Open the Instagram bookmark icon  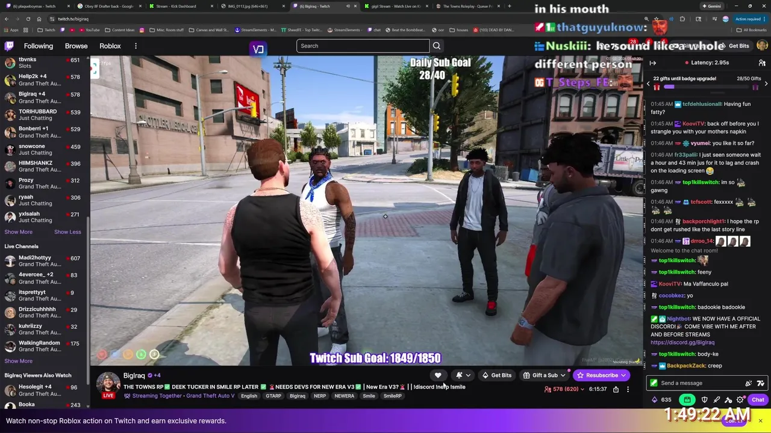tap(142, 29)
